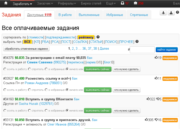Select 'в избранные' radio for task #34160
Viewport: 180px width, 129px height.
(46, 111)
